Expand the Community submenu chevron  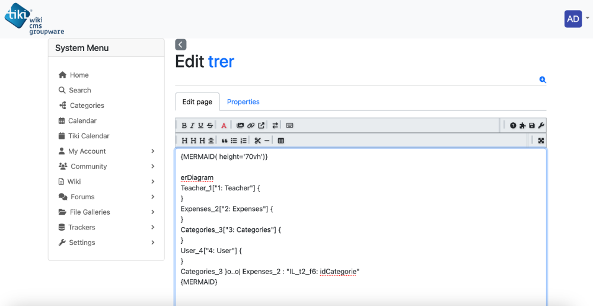pos(153,167)
